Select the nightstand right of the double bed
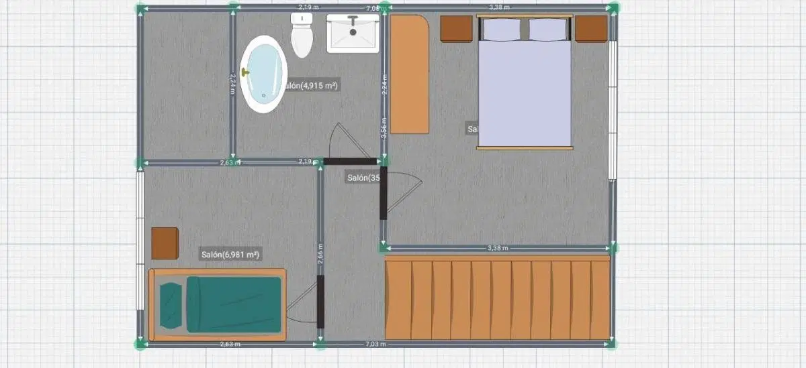 click(x=591, y=29)
